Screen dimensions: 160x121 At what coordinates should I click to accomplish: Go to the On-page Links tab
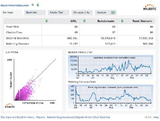pyautogui.click(x=82, y=12)
